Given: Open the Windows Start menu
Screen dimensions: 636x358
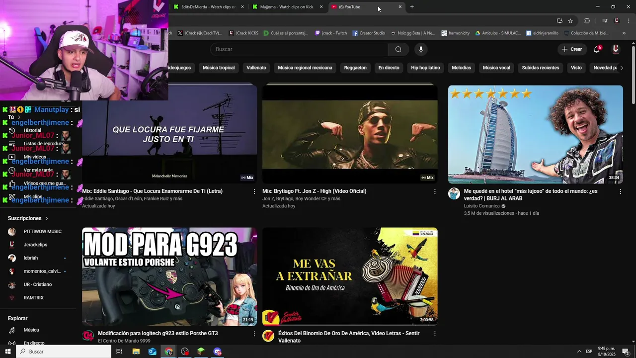Looking at the screenshot, I should tap(9, 352).
